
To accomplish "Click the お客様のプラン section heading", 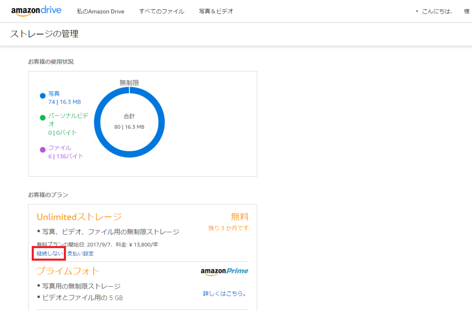I will click(48, 195).
